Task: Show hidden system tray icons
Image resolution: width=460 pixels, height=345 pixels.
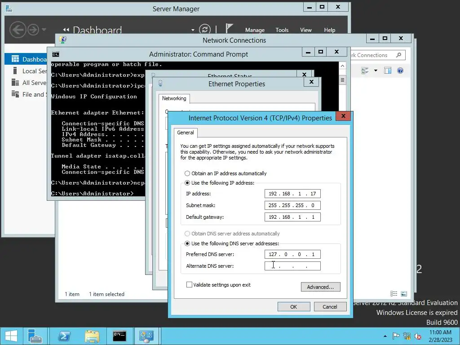Action: [x=385, y=336]
